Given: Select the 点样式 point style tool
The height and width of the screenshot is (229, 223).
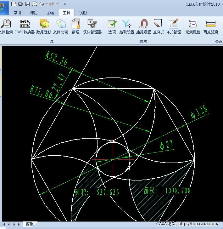Looking at the screenshot, I should 158,26.
